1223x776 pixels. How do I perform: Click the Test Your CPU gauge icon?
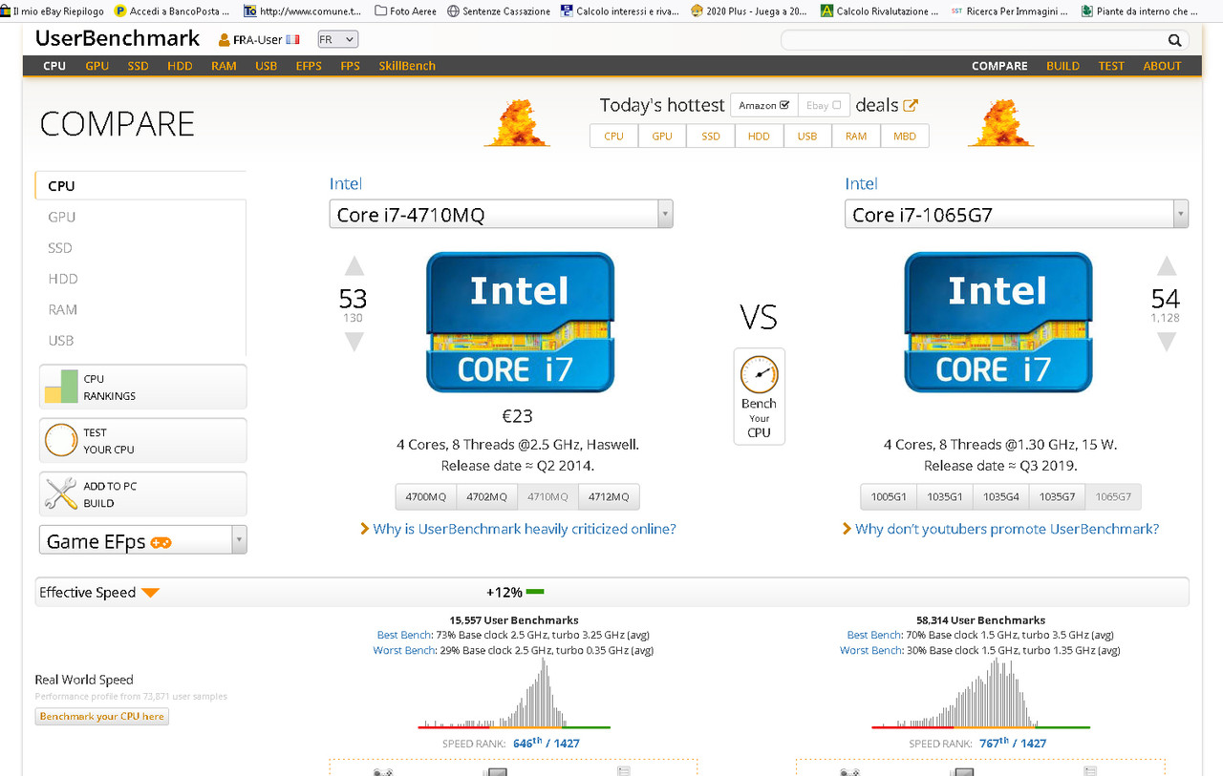point(60,440)
